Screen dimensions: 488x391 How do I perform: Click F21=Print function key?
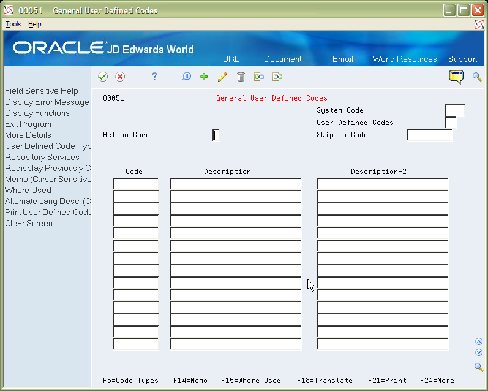click(x=387, y=381)
